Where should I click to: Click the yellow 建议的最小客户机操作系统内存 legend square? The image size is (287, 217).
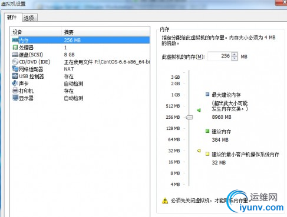coord(207,154)
